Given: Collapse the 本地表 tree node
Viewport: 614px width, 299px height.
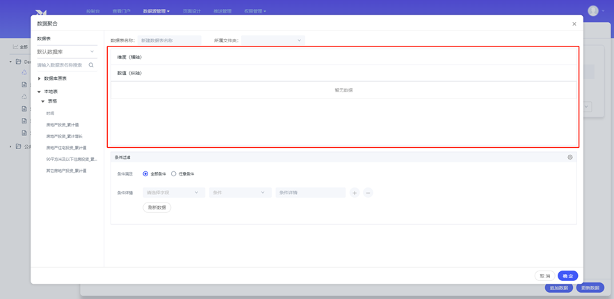Looking at the screenshot, I should point(40,92).
